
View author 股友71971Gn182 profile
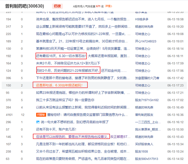(x=147, y=100)
